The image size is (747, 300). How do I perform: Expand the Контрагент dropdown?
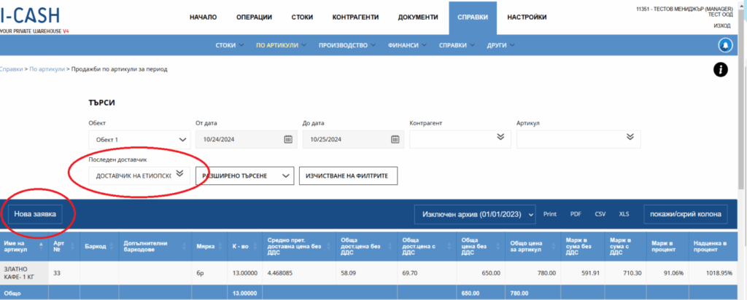(500, 137)
